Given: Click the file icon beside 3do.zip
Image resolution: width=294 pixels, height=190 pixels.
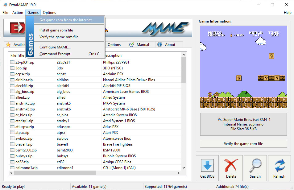Looking at the screenshot, I should click(x=12, y=68).
